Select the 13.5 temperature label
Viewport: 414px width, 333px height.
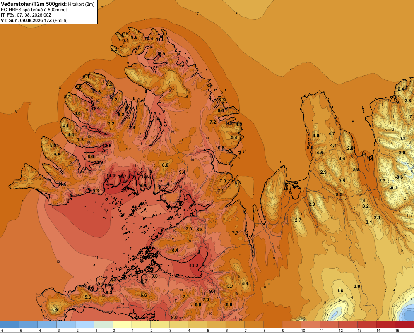[x=107, y=145]
